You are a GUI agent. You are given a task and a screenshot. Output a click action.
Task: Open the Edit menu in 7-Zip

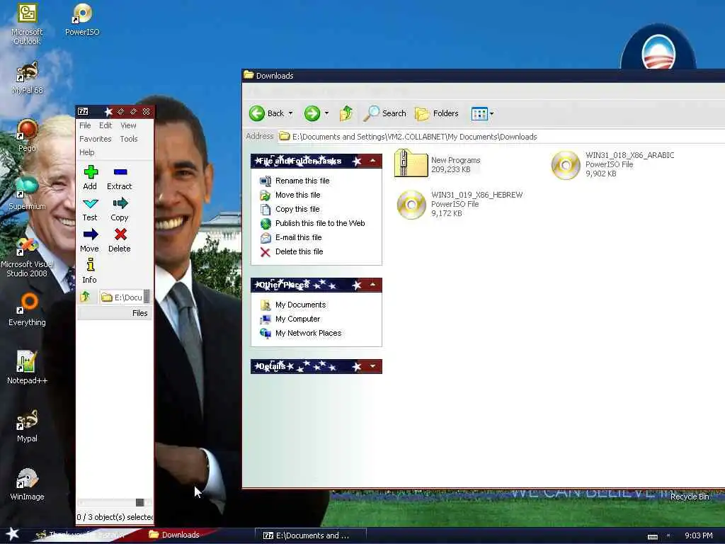tap(105, 125)
